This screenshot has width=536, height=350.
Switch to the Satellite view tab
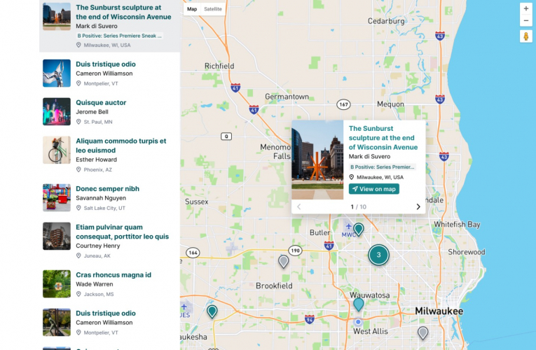pos(212,9)
